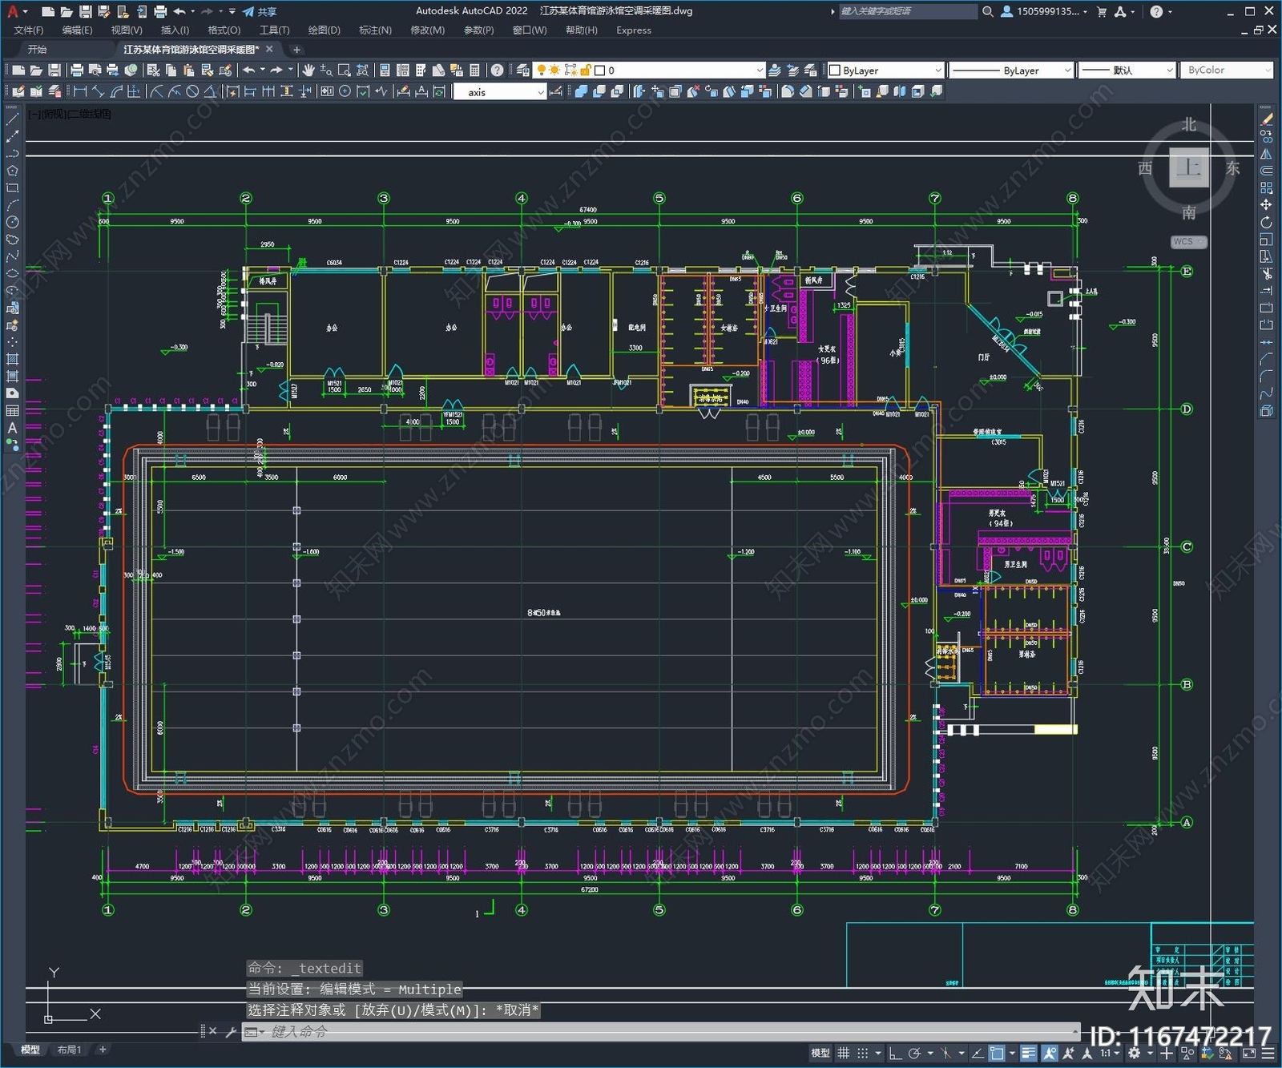Open the ByLayer linetype dropdown
1282x1068 pixels.
[x=1011, y=71]
